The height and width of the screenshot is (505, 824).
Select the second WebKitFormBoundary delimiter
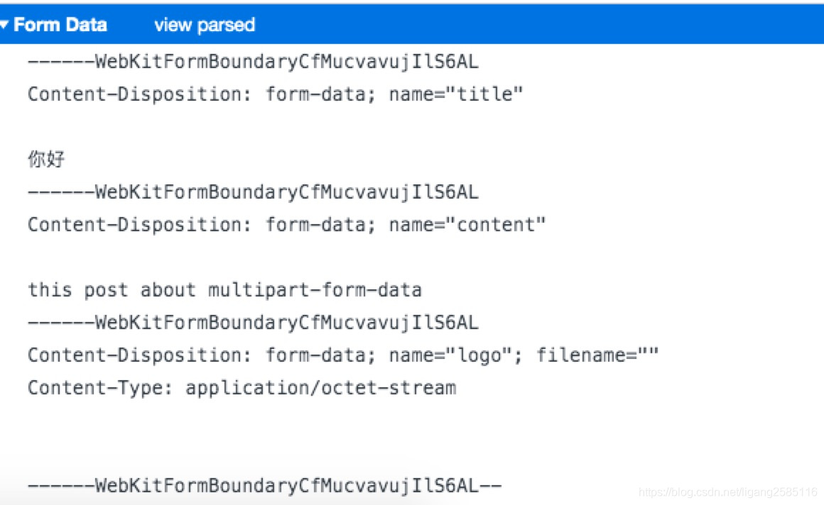(x=252, y=192)
